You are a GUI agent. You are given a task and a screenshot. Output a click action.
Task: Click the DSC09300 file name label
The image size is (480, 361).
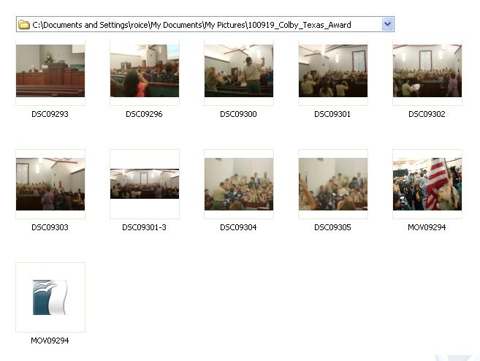[x=238, y=114]
